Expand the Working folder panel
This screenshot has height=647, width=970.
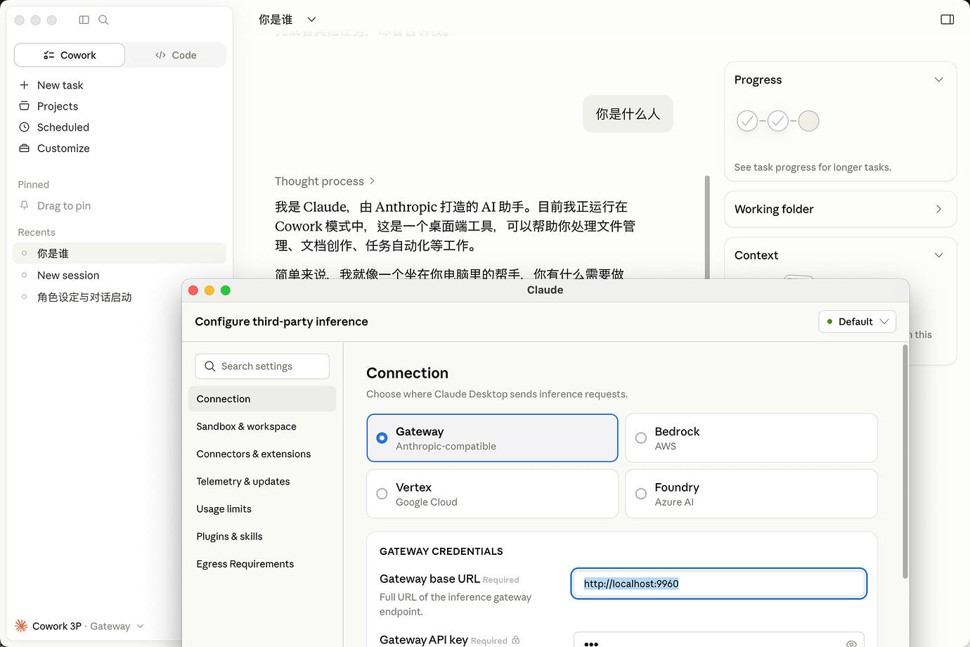[x=938, y=209]
